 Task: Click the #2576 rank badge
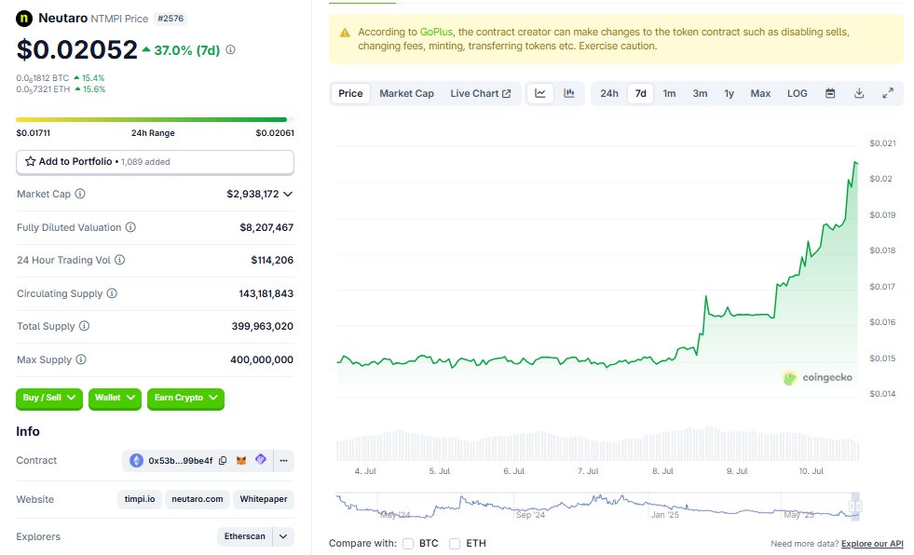171,19
